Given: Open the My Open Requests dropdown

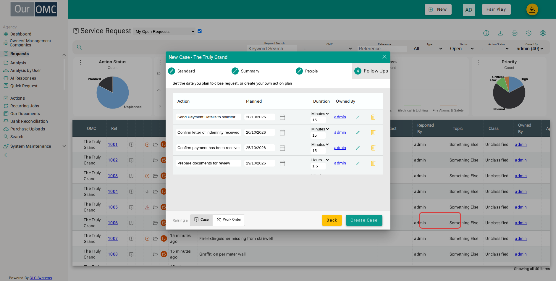Looking at the screenshot, I should [x=165, y=31].
